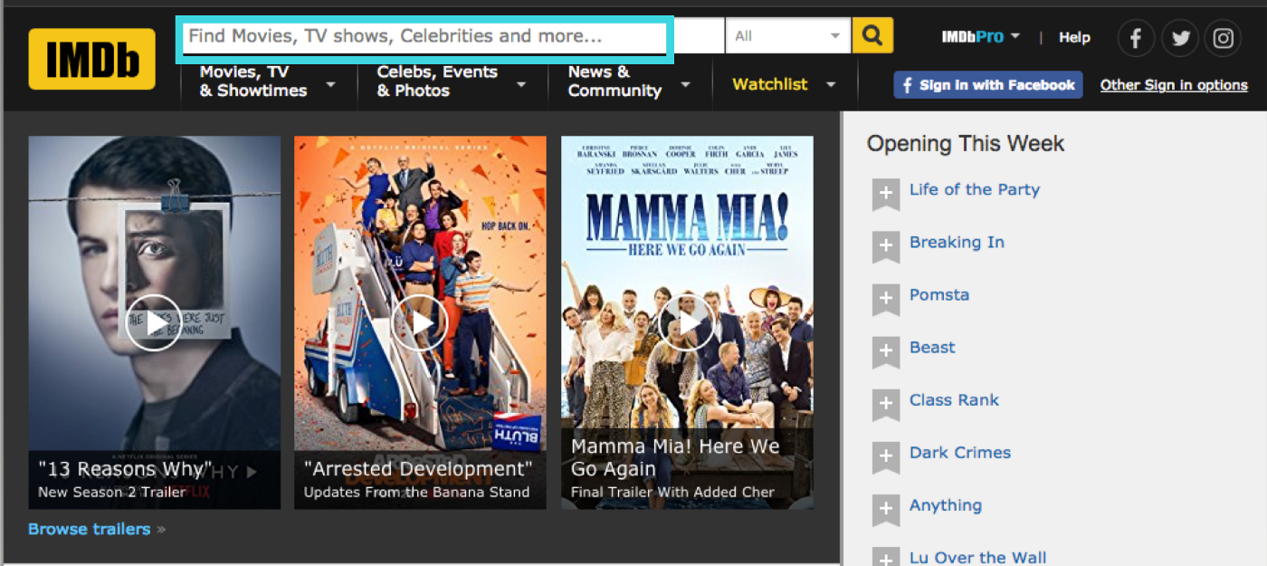Open Other Sign in options

[1174, 85]
